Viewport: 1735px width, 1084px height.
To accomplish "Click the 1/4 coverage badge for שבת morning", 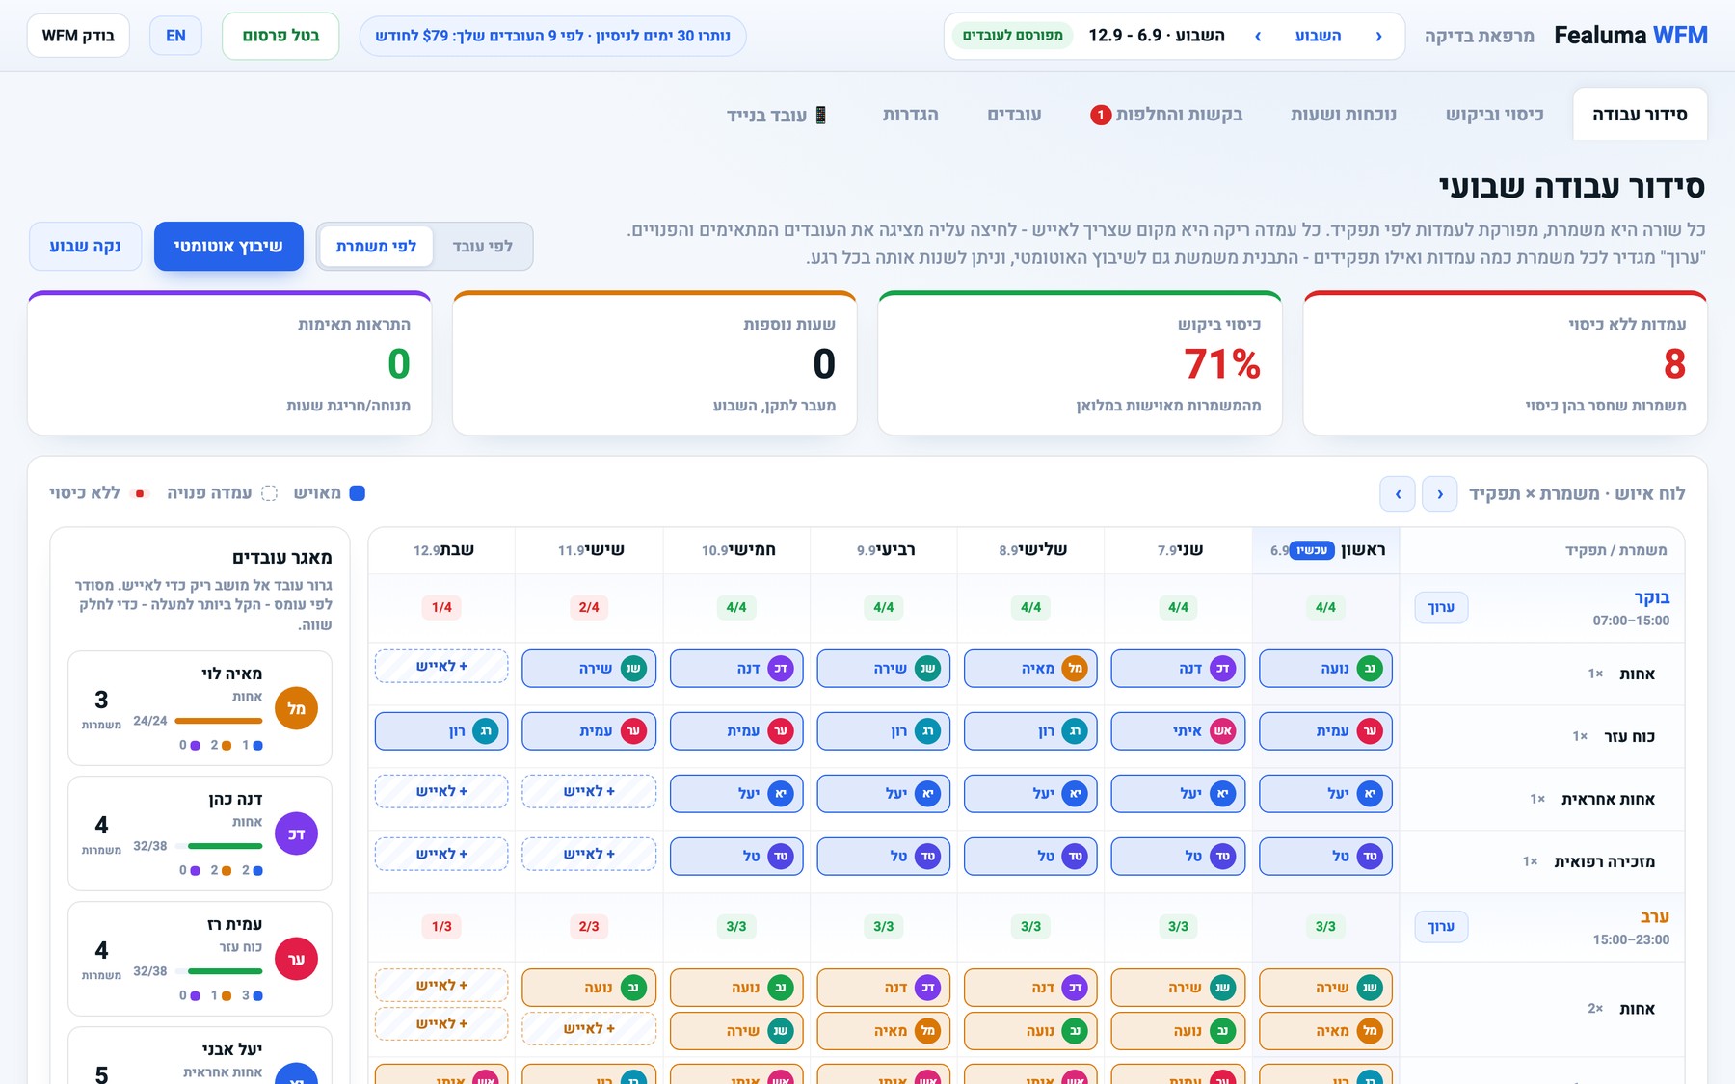I will pos(441,608).
